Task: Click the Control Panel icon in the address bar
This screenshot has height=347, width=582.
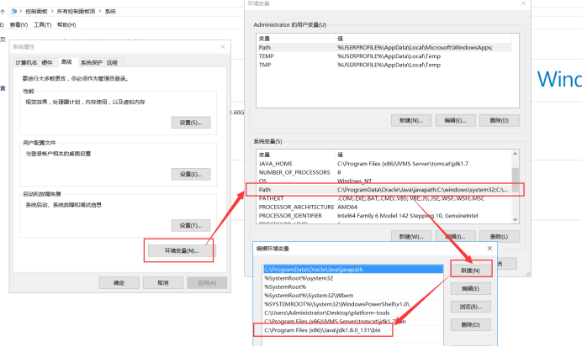Action: click(x=14, y=11)
